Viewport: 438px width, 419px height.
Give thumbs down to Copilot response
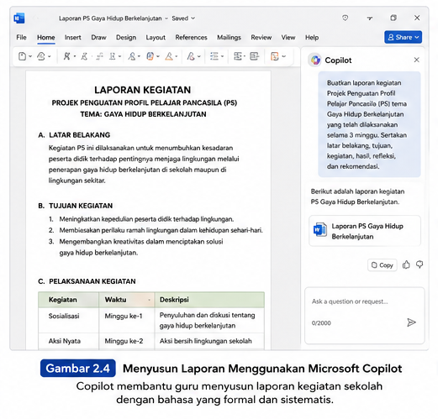pyautogui.click(x=420, y=264)
